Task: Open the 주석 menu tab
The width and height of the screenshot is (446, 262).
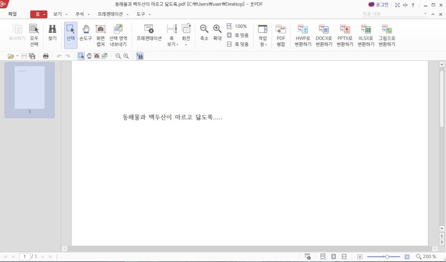Action: click(80, 14)
